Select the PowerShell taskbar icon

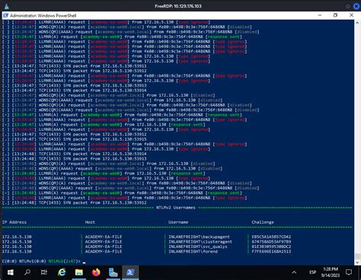coord(130,272)
